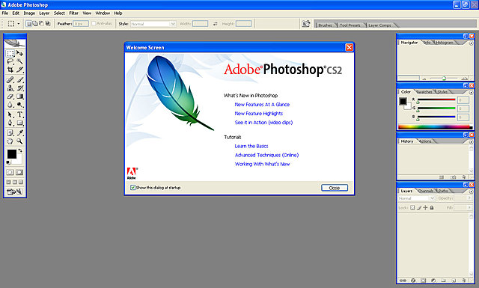Select the Crop tool
The width and height of the screenshot is (479, 288).
pyautogui.click(x=10, y=70)
